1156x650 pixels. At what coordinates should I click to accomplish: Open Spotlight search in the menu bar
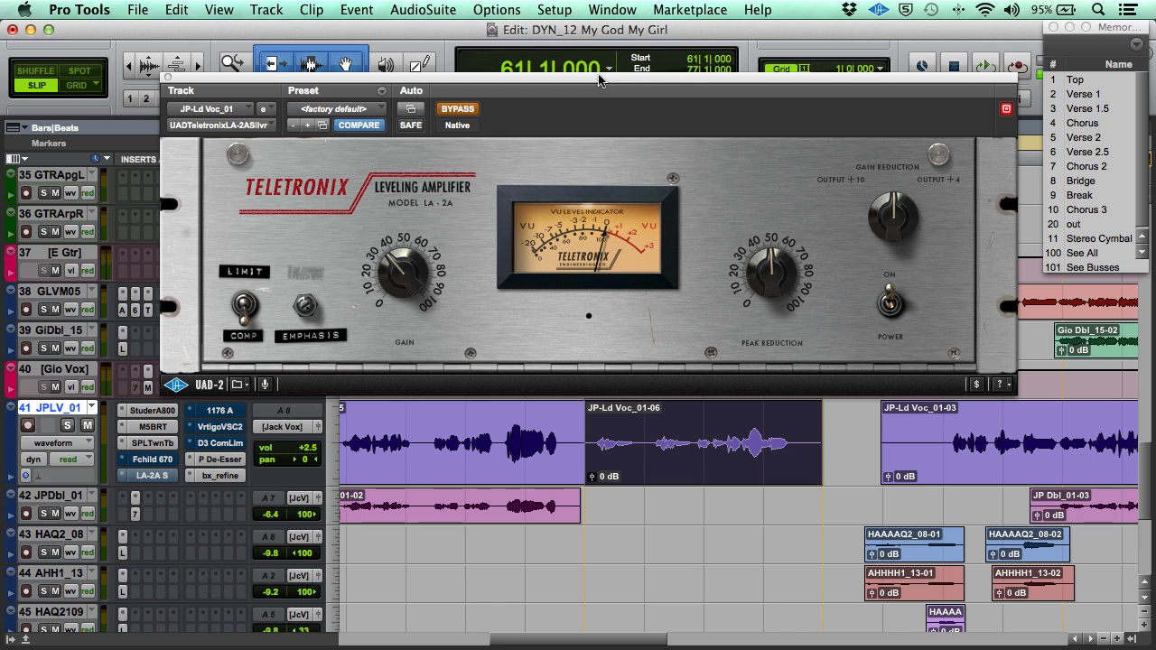click(1098, 10)
